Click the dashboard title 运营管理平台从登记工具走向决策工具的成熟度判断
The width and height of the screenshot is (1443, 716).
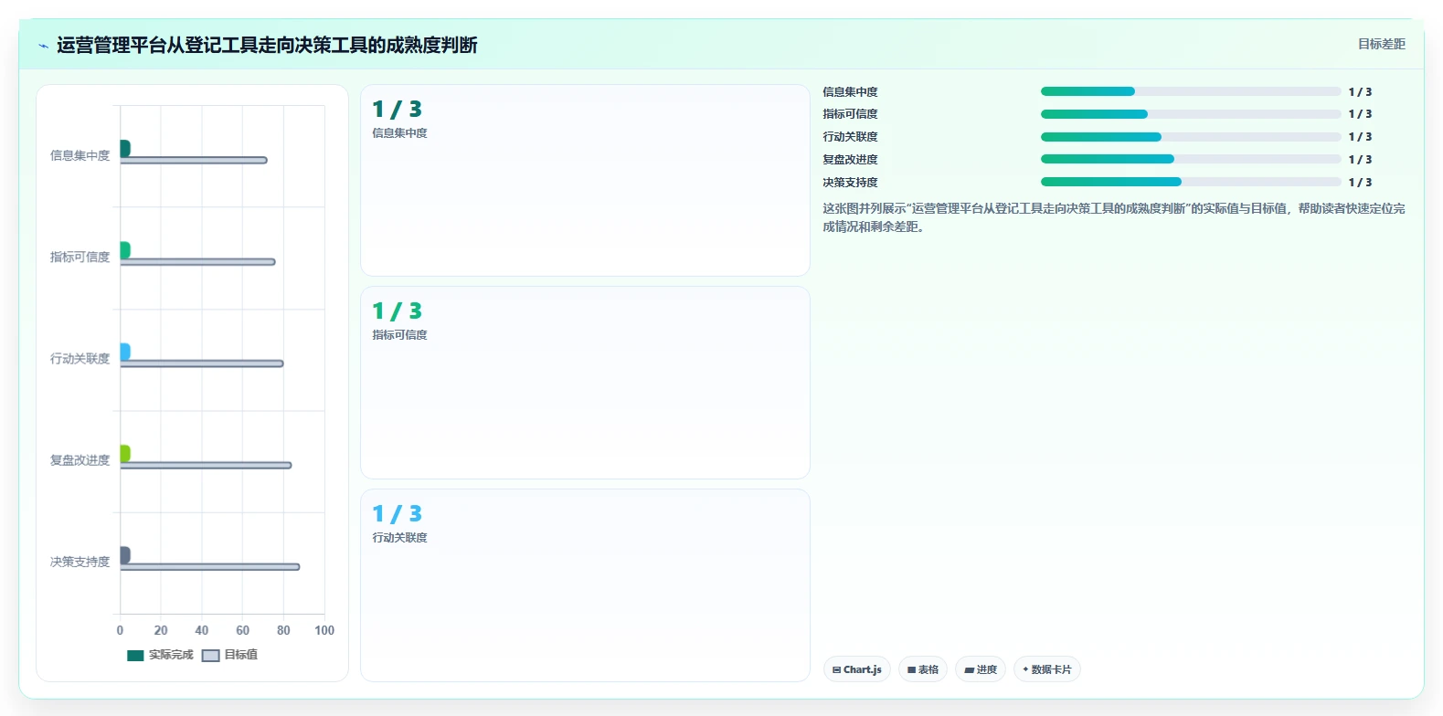[x=267, y=45]
